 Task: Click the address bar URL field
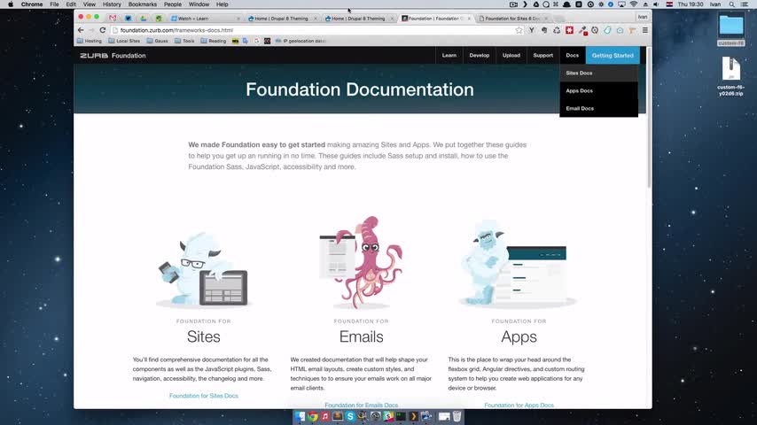314,30
